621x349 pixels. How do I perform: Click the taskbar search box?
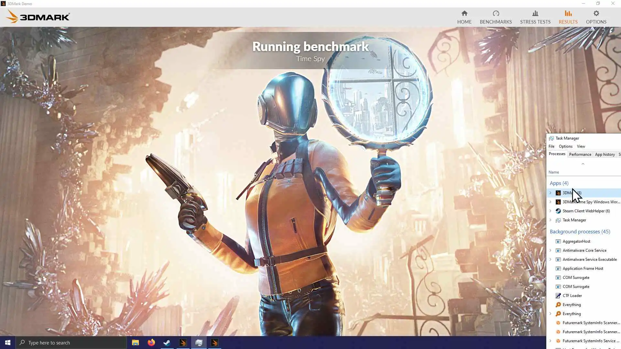tap(71, 343)
